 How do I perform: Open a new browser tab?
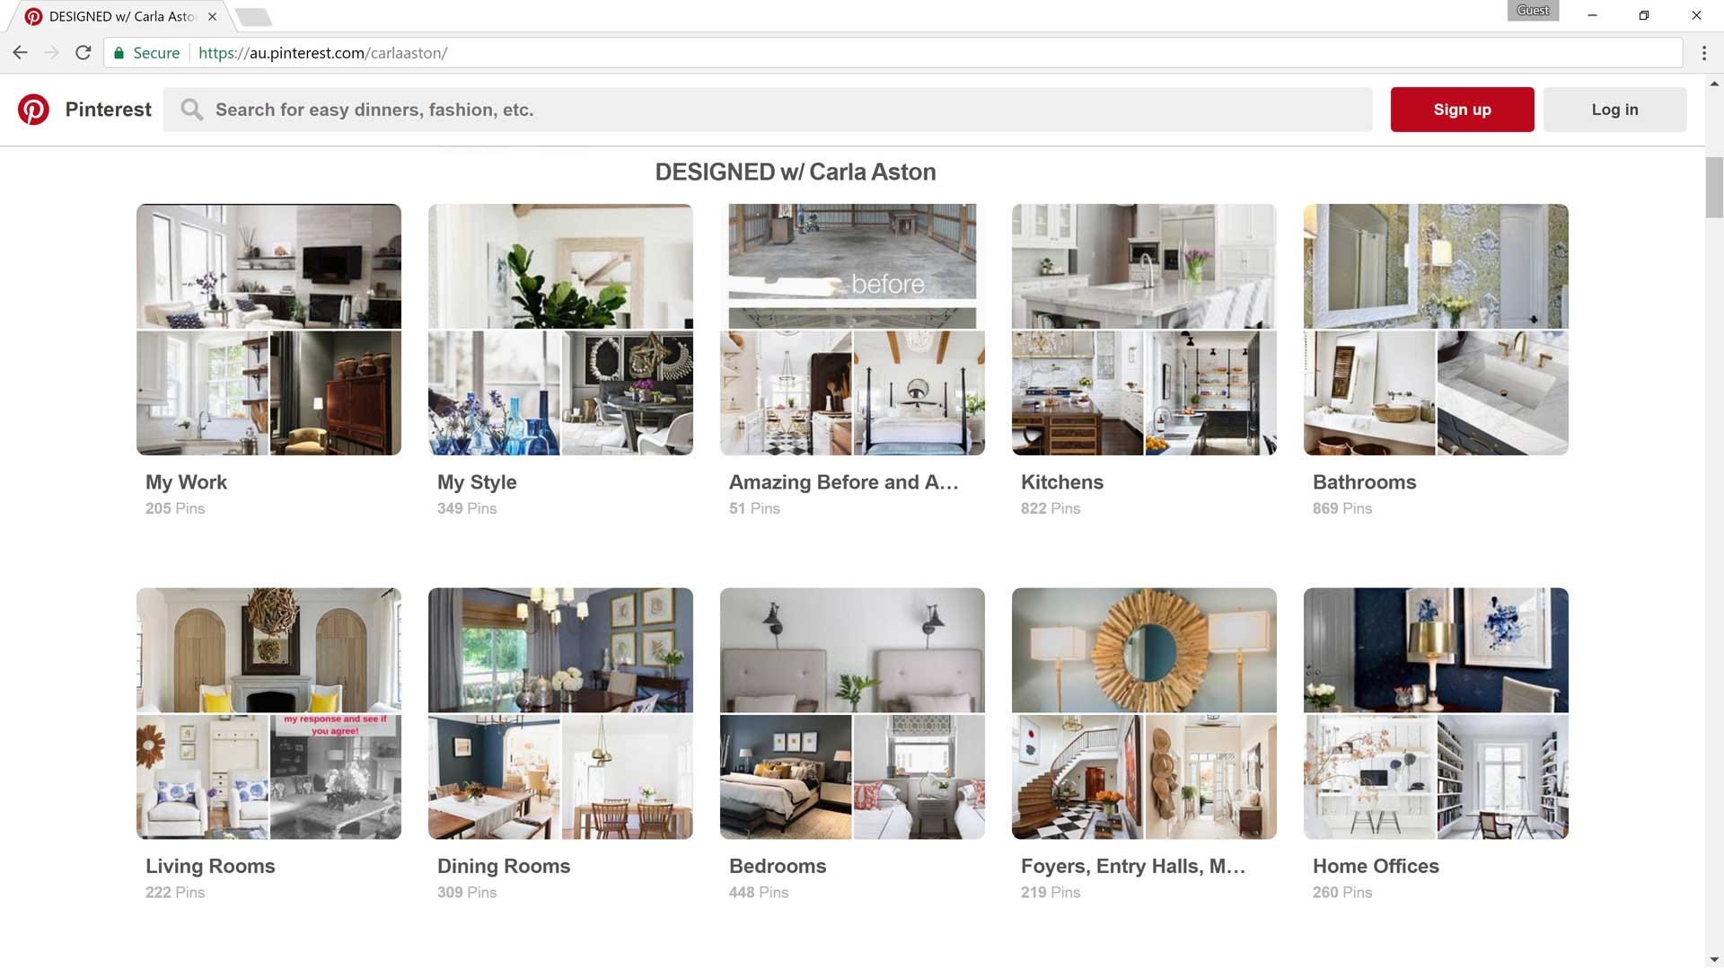click(x=253, y=16)
